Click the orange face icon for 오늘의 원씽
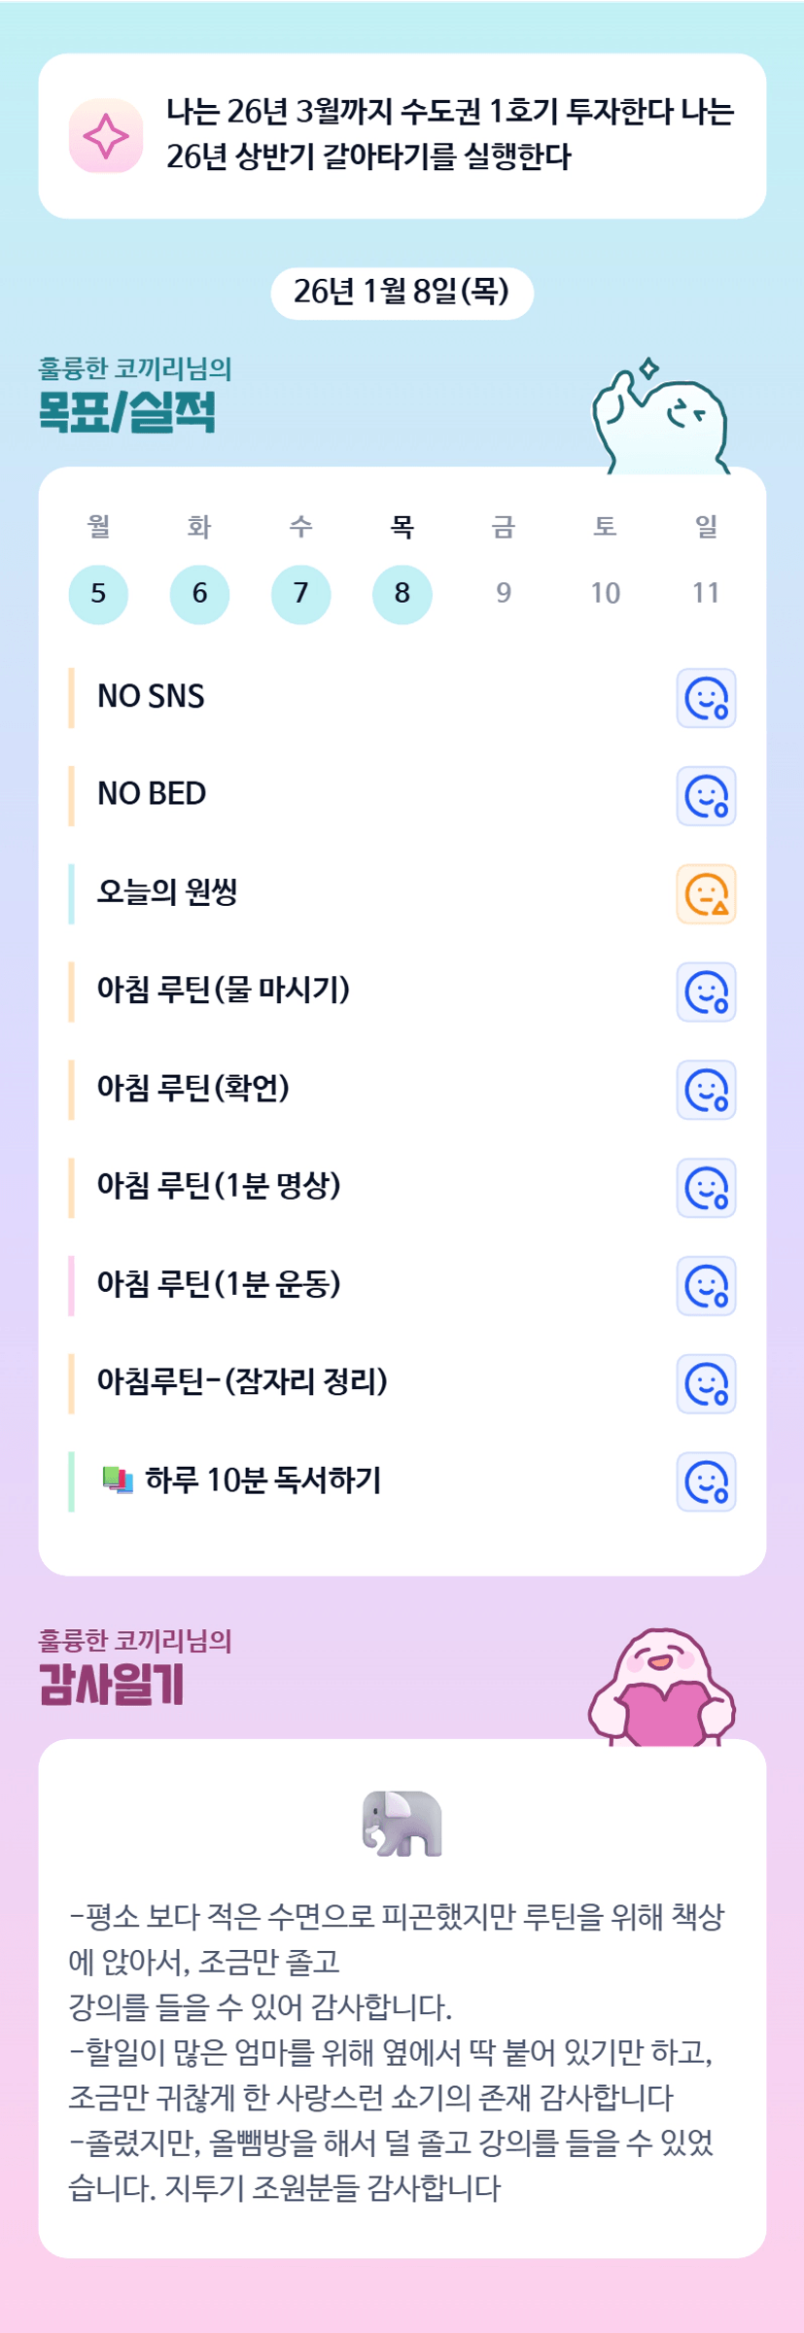Screen dimensions: 804x2333 706,894
